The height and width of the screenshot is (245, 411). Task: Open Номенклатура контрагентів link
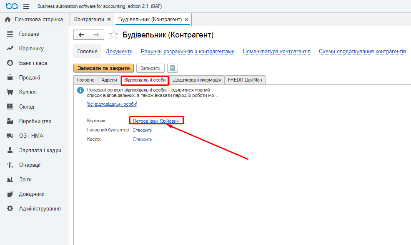point(276,52)
